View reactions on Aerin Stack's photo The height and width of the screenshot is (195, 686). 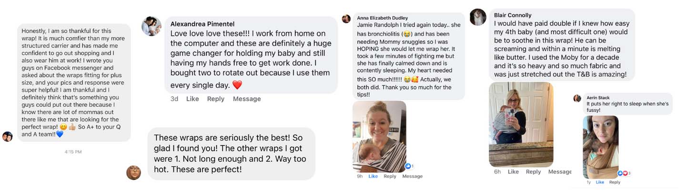[624, 173]
